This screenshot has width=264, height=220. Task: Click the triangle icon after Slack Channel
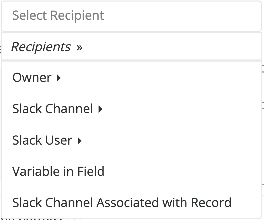[100, 109]
